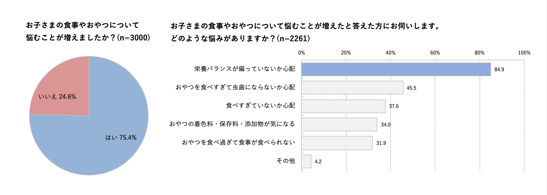Viewport: 547px width, 195px height.
Task: Click the gray 31.9 bar
Action: [x=337, y=143]
